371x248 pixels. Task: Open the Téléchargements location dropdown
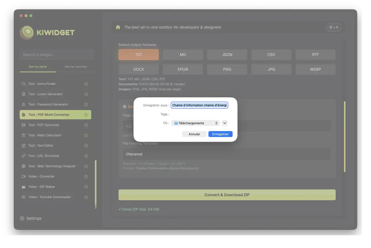click(x=195, y=123)
